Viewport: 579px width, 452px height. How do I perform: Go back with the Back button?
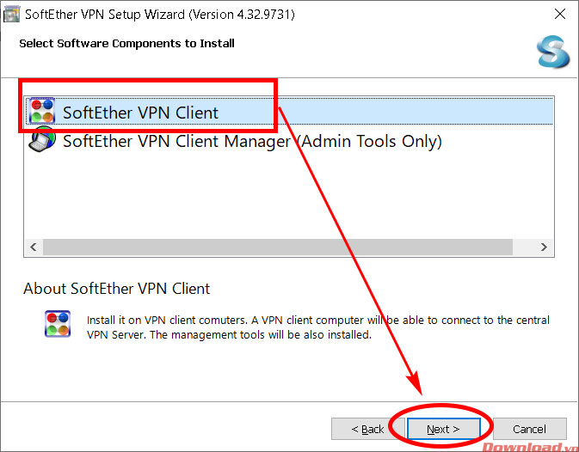pos(367,429)
